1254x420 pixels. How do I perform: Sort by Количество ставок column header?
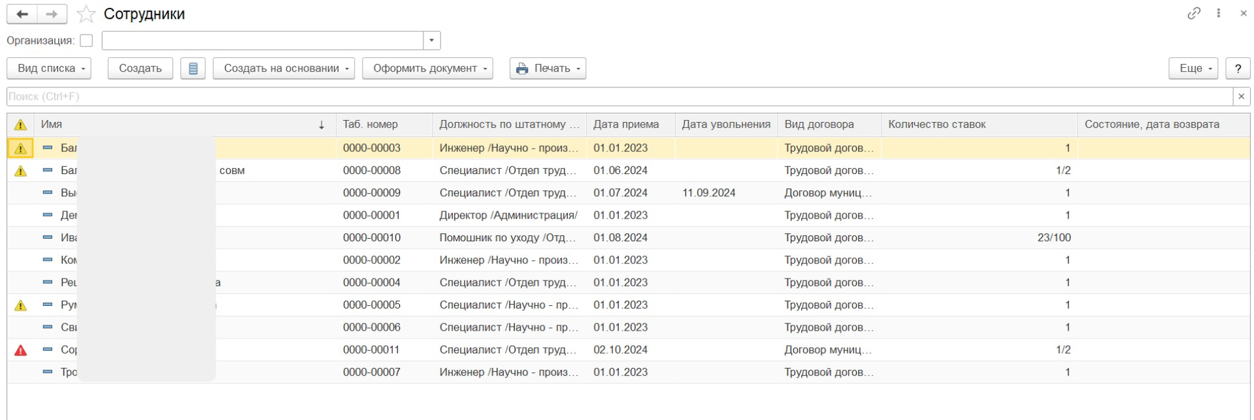coord(979,125)
